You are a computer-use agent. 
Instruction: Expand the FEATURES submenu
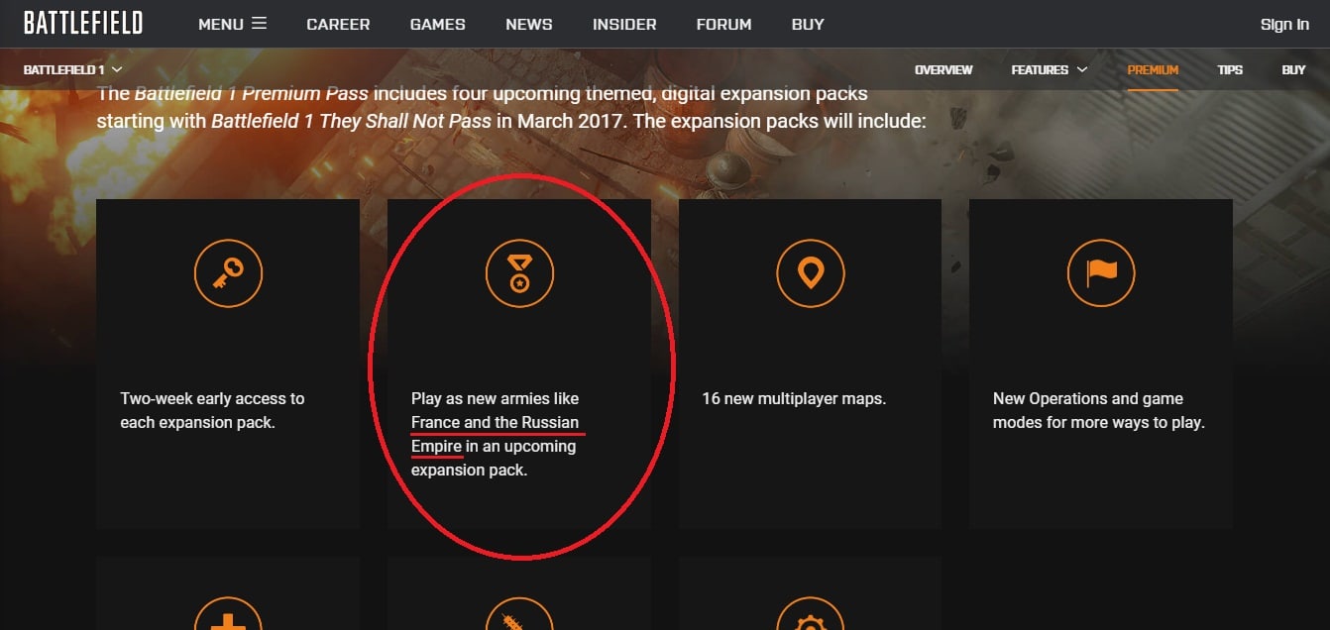(1050, 70)
